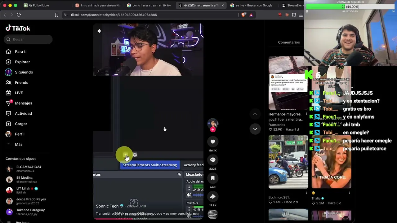Like the ELchinord281_ video with 1.4M
This screenshot has width=397, height=223.
click(270, 202)
